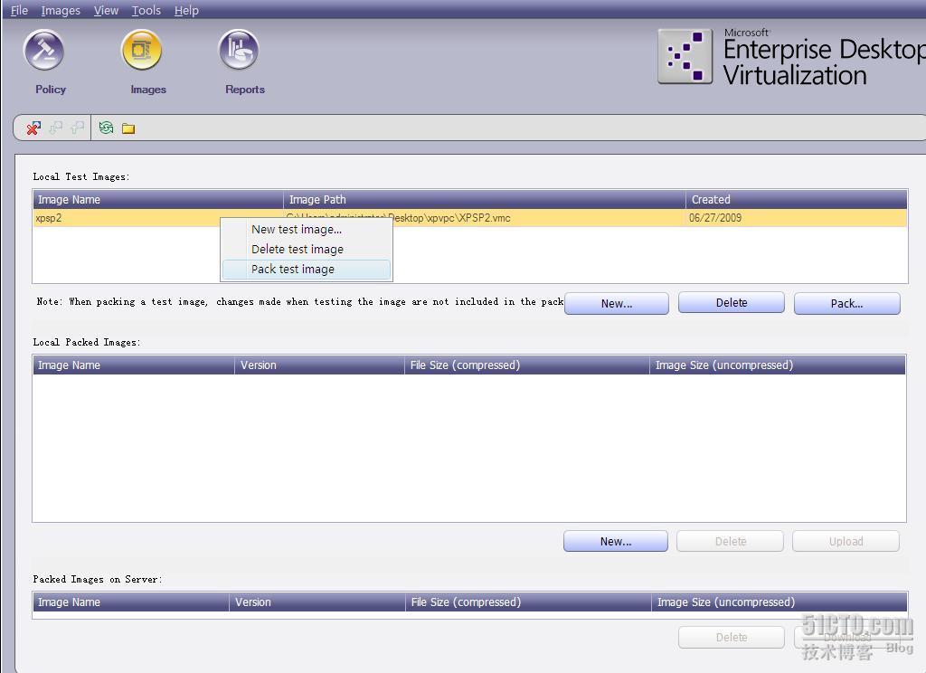Click the XPSP2.vmc image path cell
The image size is (926, 673).
pos(485,218)
